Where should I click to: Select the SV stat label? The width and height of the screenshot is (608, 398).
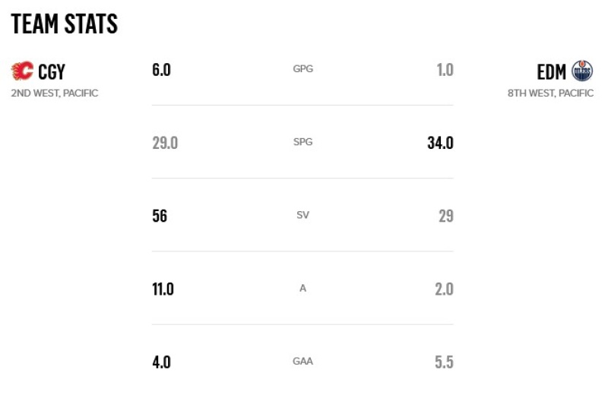[x=302, y=215]
